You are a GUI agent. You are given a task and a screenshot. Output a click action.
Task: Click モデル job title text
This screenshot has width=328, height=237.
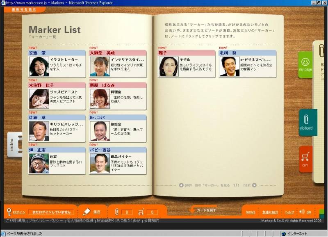[x=185, y=59]
